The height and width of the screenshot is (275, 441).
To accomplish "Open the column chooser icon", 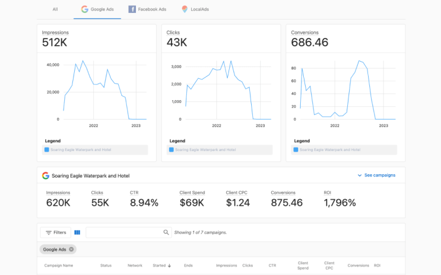I will click(77, 232).
